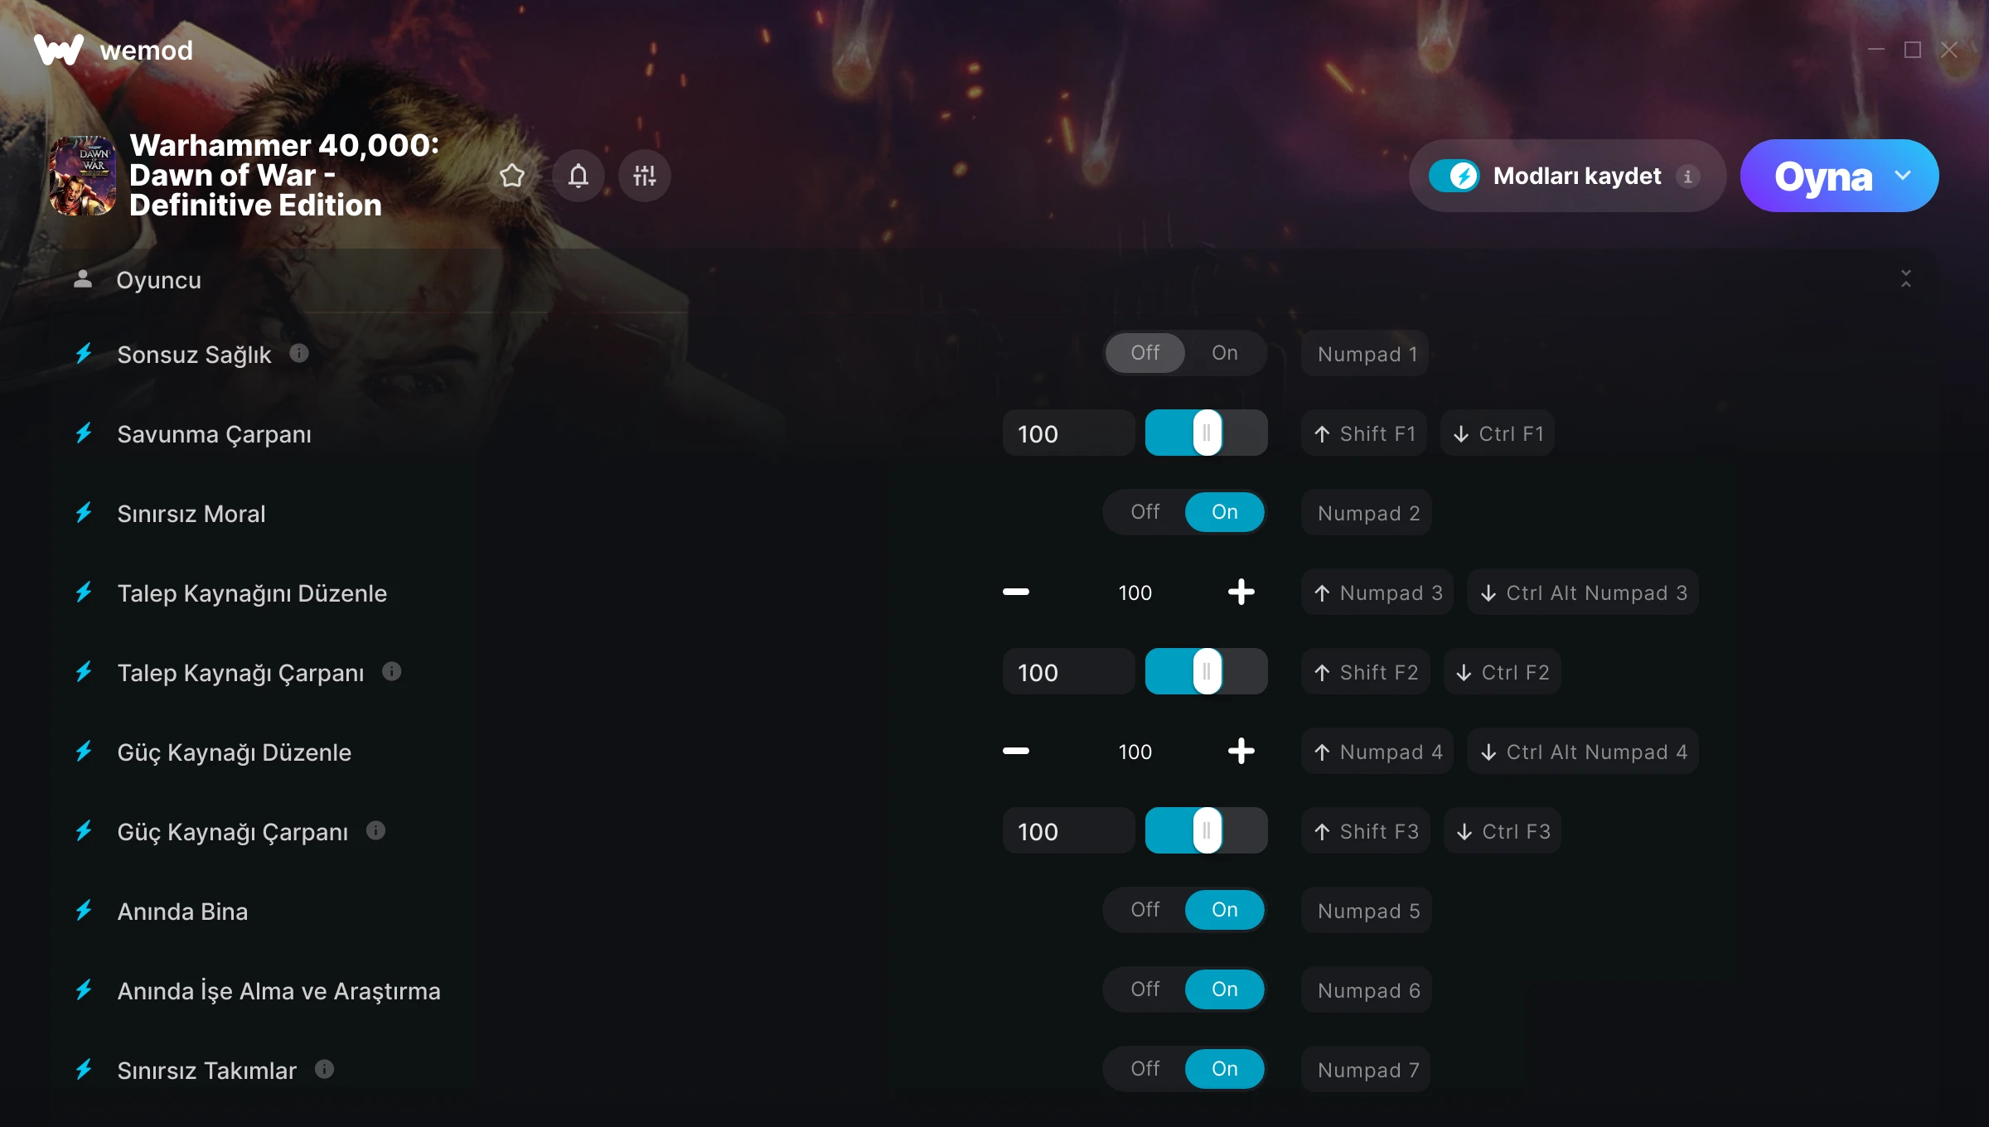This screenshot has width=1989, height=1127.
Task: Turn on Sonsuz Sağlık
Action: tap(1224, 353)
